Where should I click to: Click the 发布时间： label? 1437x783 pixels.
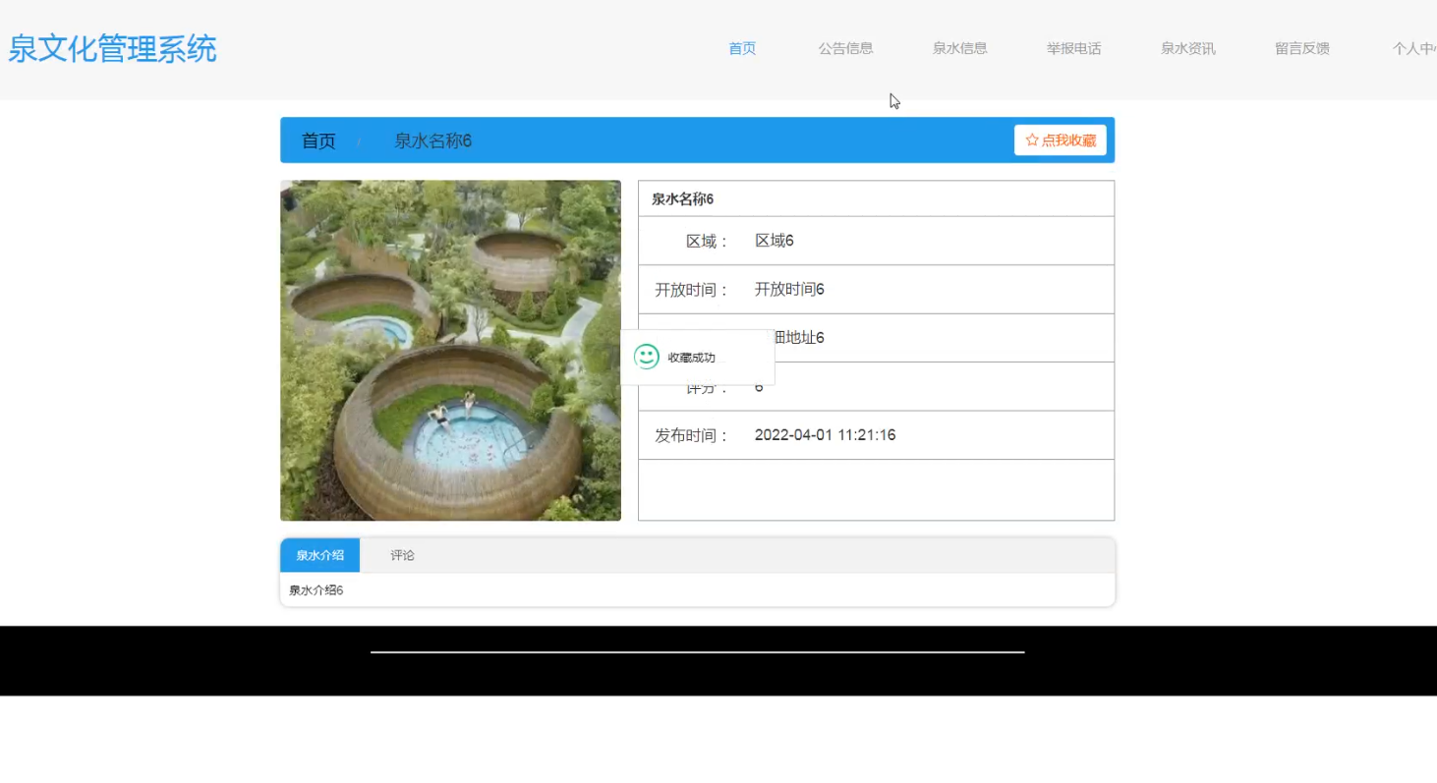pos(693,435)
